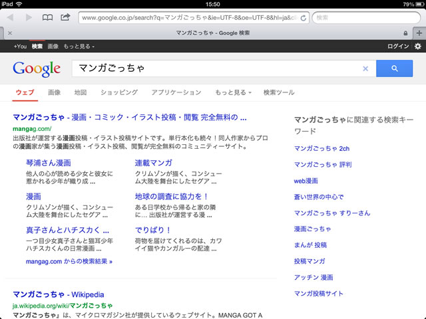Click related keyword マンガごっちゃ 評判
Image resolution: width=426 pixels, height=319 pixels.
pos(323,165)
